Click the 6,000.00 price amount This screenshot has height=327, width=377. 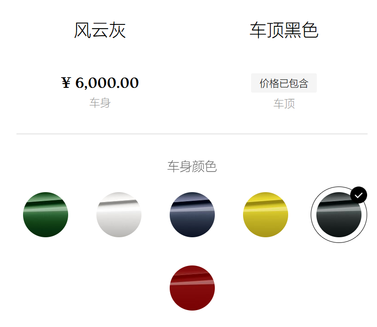(107, 83)
